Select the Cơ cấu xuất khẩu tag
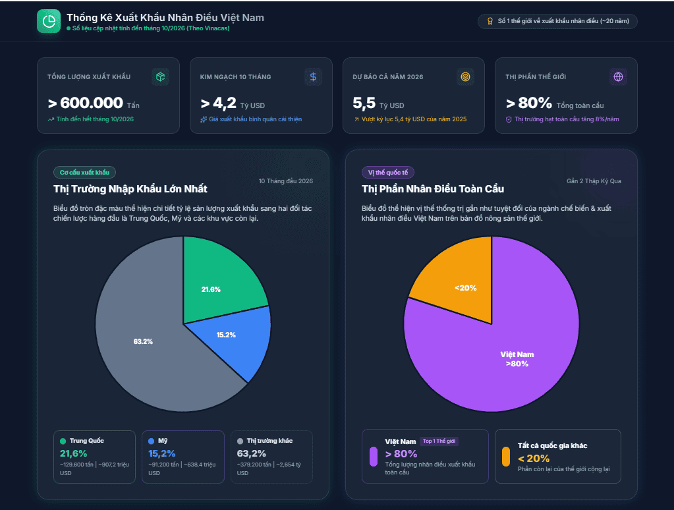This screenshot has width=674, height=510. (x=85, y=173)
